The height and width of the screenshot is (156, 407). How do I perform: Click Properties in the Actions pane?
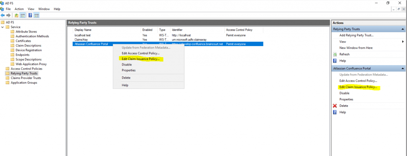[346, 100]
